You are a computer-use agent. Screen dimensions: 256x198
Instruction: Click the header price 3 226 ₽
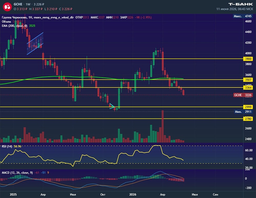coord(39,4)
